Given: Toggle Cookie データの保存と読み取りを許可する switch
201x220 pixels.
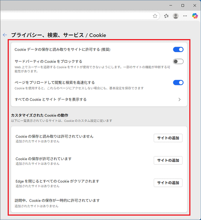Looking at the screenshot, I should 178,50.
